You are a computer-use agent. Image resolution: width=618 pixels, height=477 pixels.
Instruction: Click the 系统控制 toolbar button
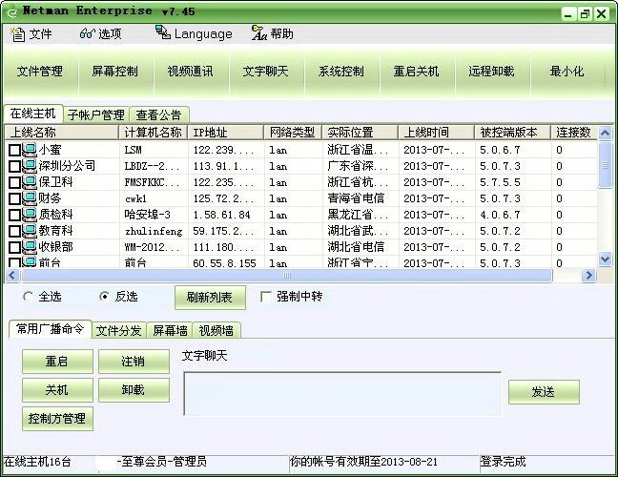(340, 72)
